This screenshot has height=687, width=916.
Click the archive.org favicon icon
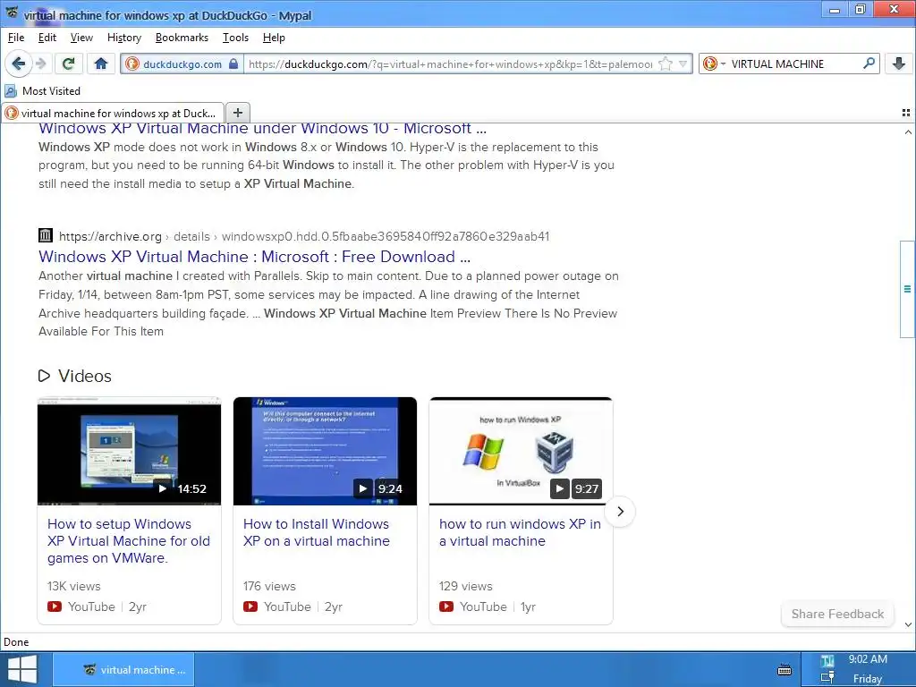(46, 235)
